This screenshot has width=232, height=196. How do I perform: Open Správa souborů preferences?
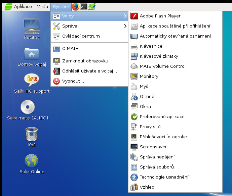click(x=175, y=167)
